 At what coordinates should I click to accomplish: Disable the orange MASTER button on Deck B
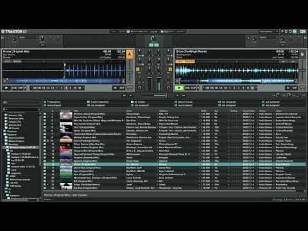coord(190,62)
